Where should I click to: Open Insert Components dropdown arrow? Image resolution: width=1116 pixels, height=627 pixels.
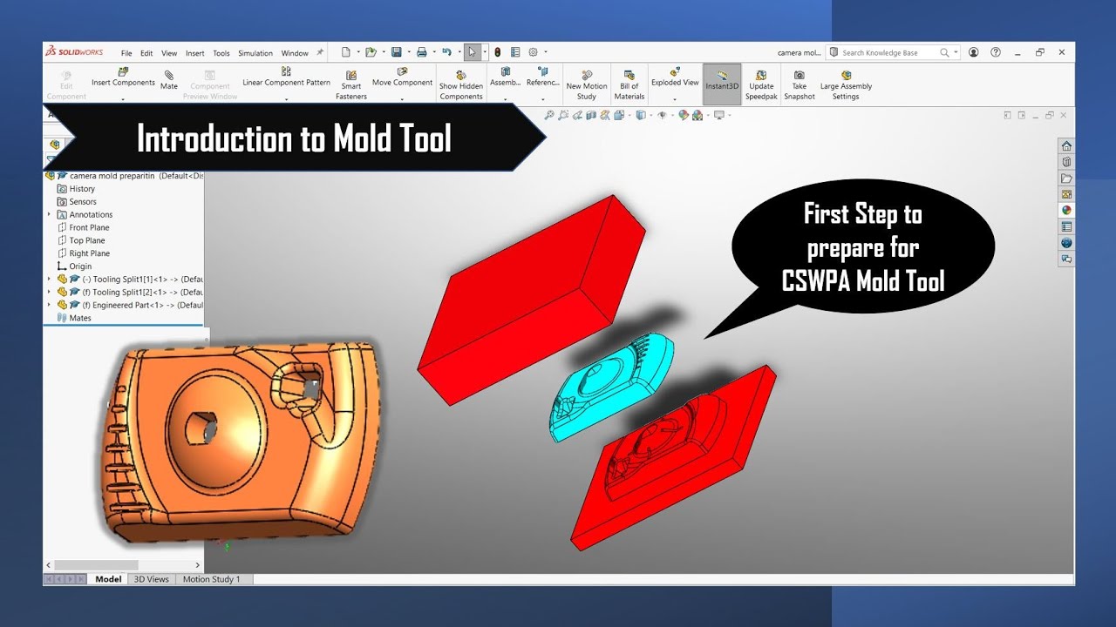(x=123, y=99)
